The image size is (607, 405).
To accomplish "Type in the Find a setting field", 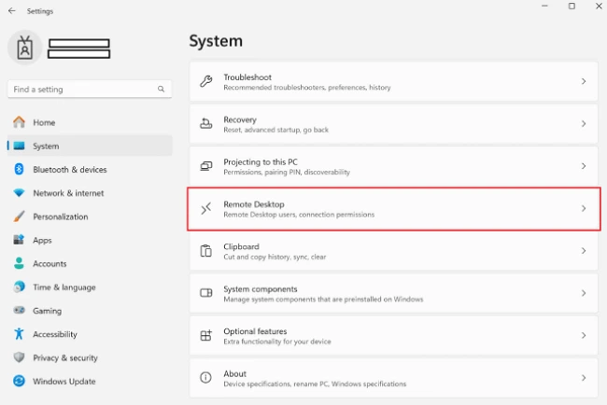I will (82, 90).
